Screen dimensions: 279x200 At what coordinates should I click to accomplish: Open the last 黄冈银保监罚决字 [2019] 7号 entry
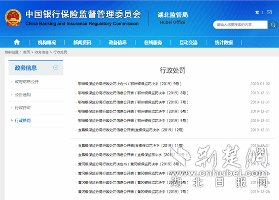[x=133, y=192]
